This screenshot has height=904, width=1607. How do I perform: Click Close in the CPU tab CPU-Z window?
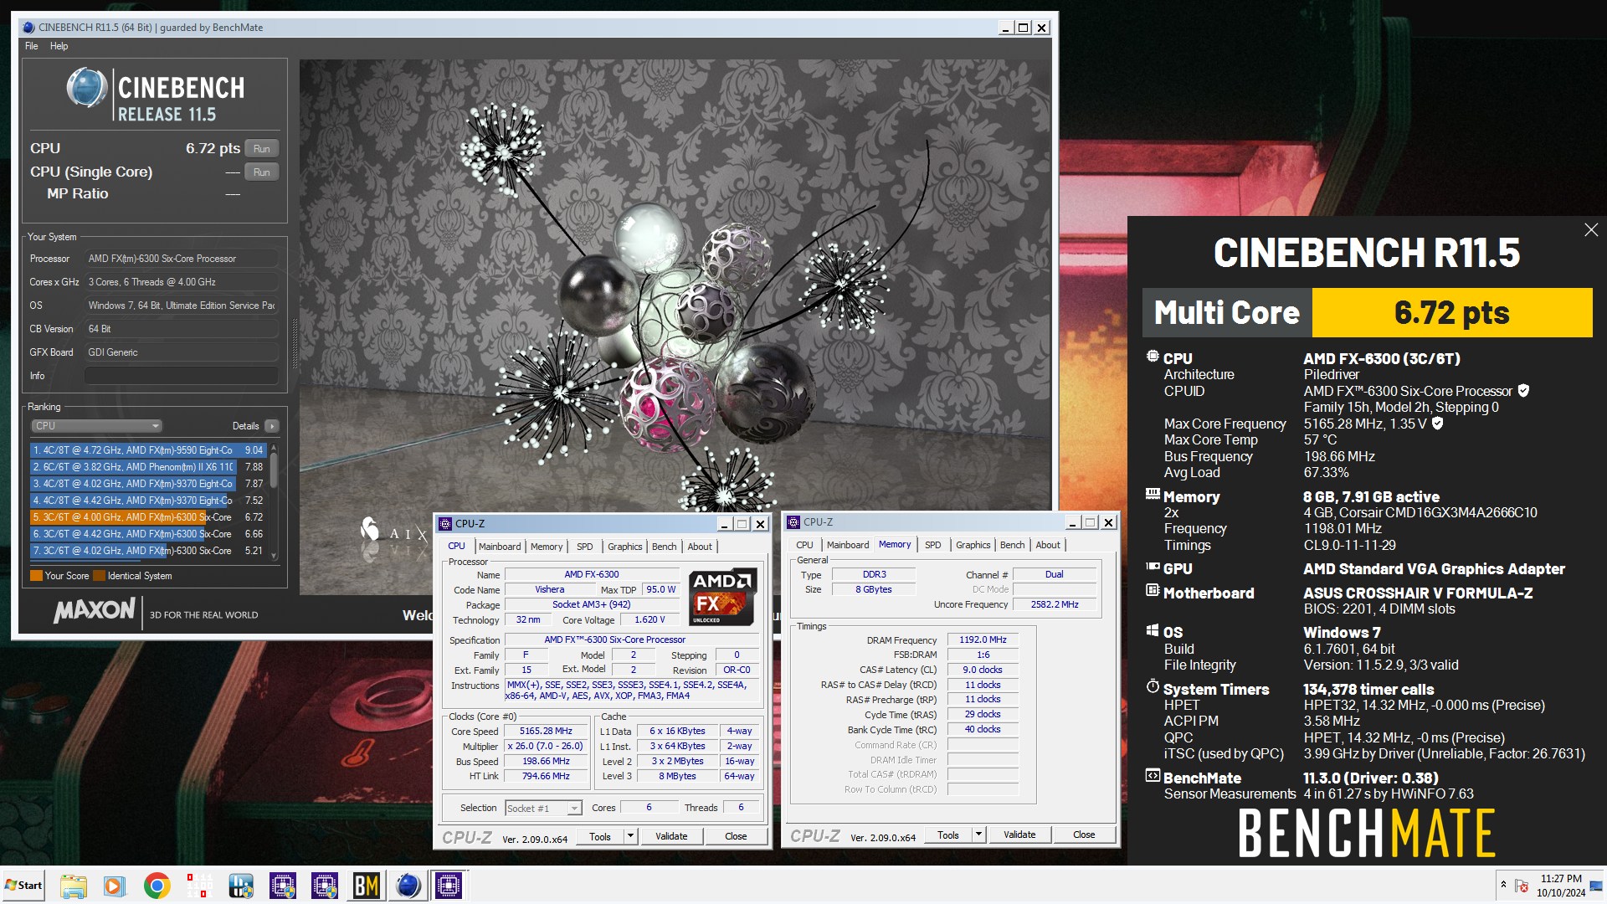tap(736, 836)
